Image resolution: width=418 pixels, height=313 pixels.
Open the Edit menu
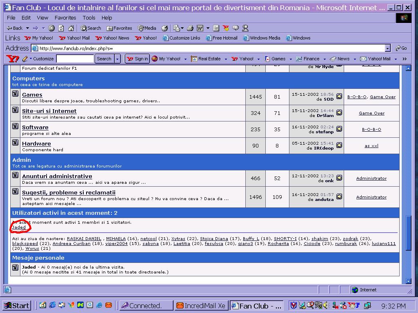[26, 18]
